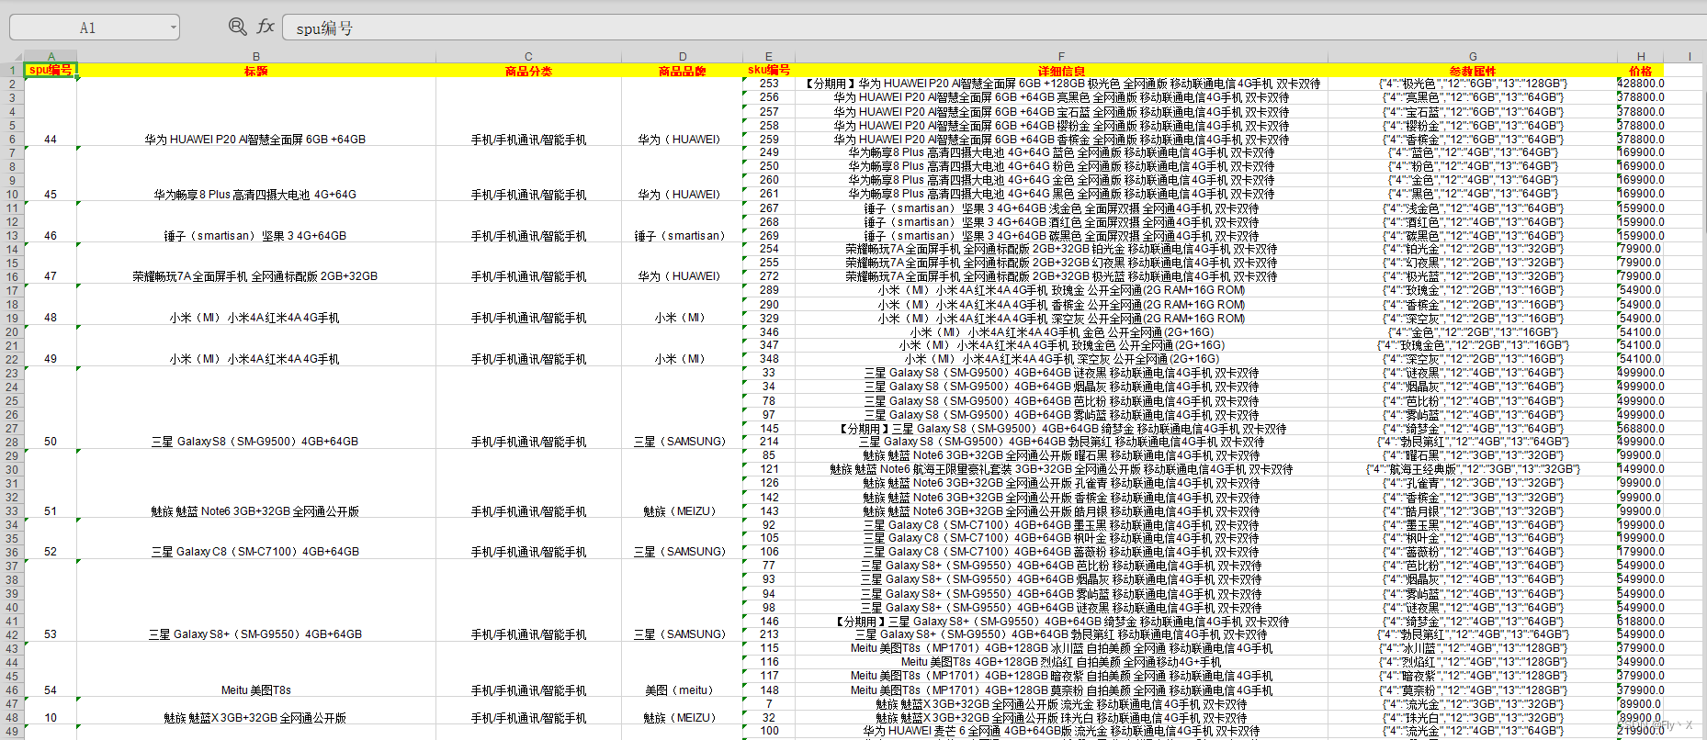1707x740 pixels.
Task: Select title cell 三星 Galaxy C8（SM-C7100）4GB+64GB
Action: tap(256, 539)
